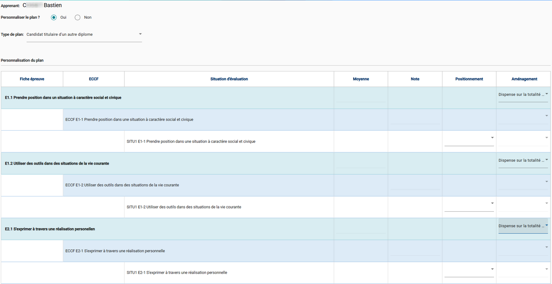Click the Note field for ECCF E1-1
This screenshot has width=552, height=284.
[415, 118]
